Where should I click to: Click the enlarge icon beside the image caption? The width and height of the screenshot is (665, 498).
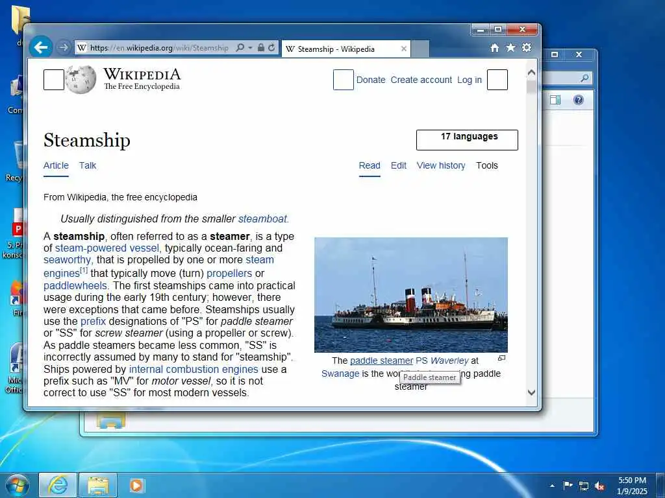(502, 359)
